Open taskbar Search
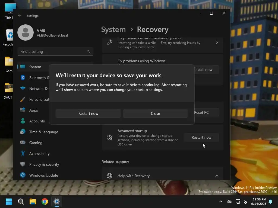Viewport: 278px width, 208px height. pos(21,201)
